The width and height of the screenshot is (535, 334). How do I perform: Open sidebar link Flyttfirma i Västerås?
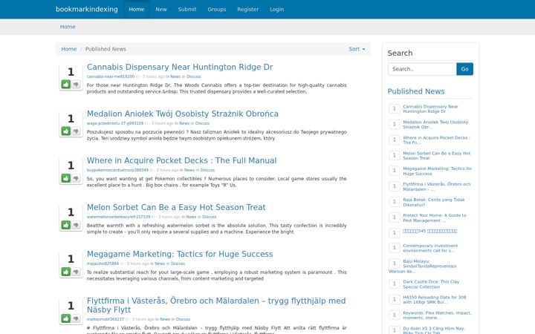[436, 186]
